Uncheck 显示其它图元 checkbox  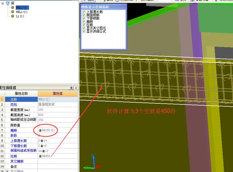[84, 28]
